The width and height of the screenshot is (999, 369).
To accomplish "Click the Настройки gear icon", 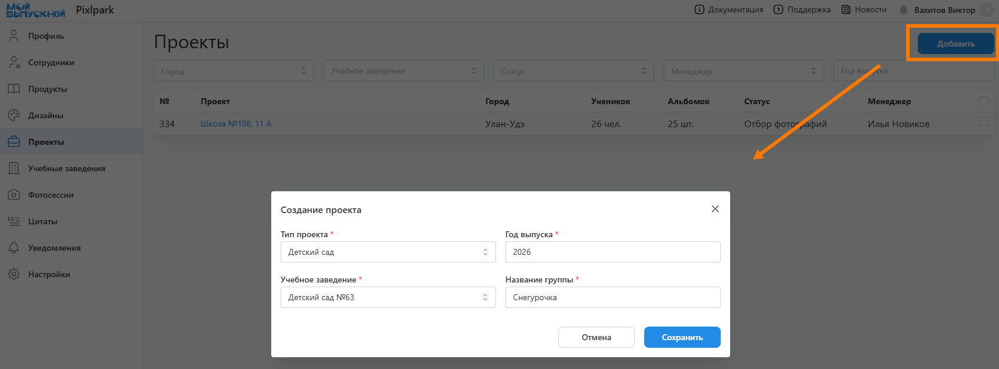I will [x=14, y=274].
